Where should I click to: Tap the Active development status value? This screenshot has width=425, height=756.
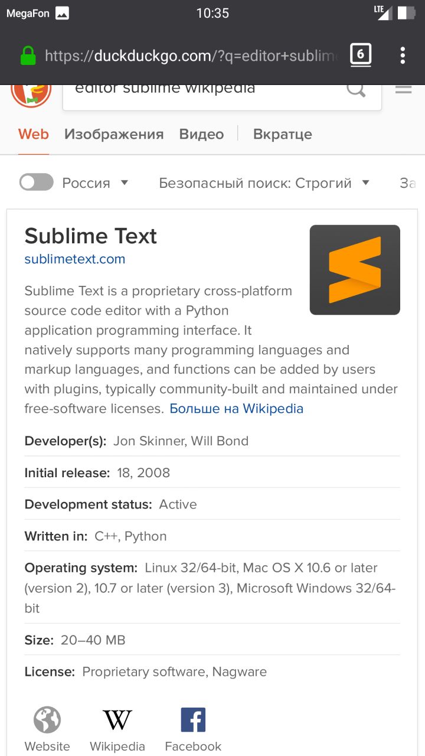tap(178, 504)
